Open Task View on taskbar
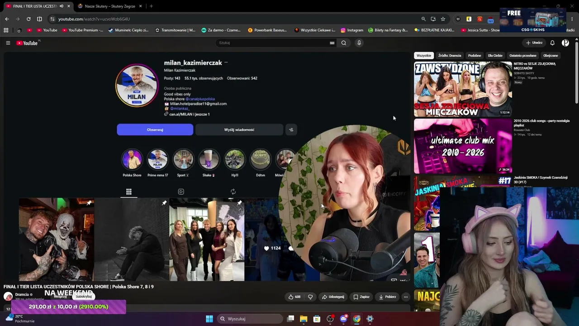 pyautogui.click(x=290, y=319)
